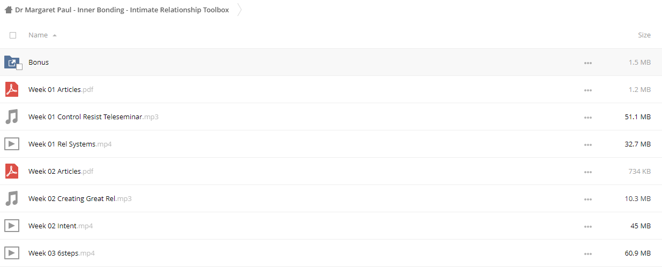Click the music note icon for Control Resist Teleseminar
The width and height of the screenshot is (662, 270).
click(12, 117)
